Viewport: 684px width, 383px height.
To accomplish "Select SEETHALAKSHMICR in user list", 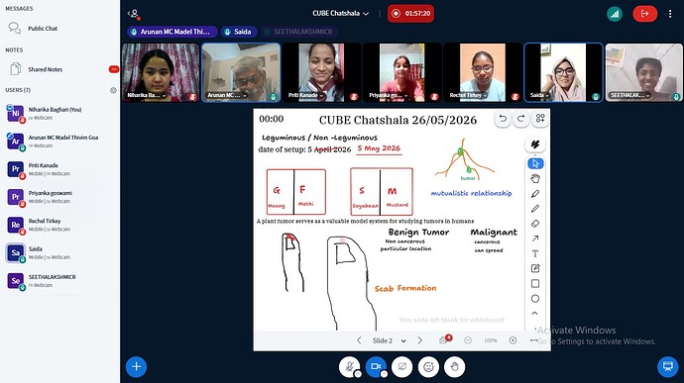I will point(60,281).
